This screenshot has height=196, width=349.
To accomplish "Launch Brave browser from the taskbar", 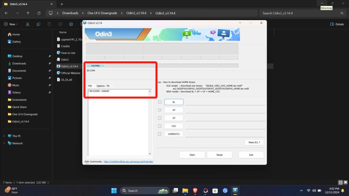I will pyautogui.click(x=195, y=191).
